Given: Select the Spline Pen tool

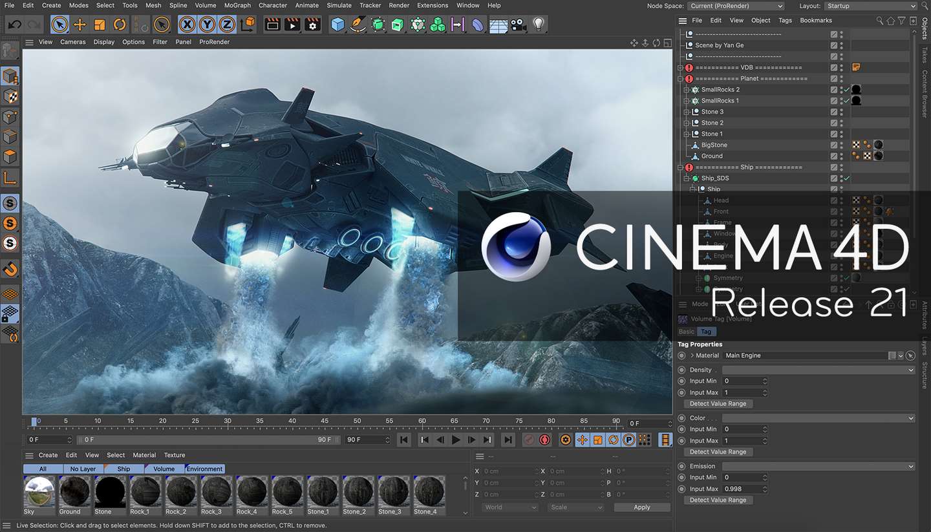Looking at the screenshot, I should coord(358,25).
